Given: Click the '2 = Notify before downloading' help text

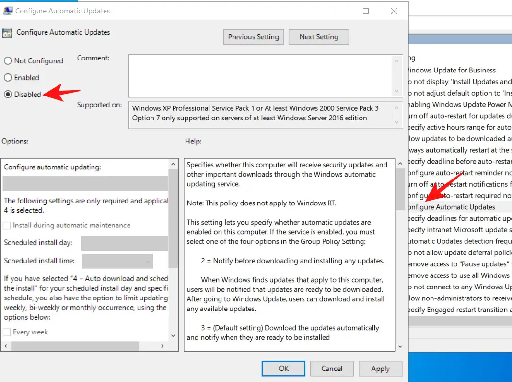Looking at the screenshot, I should pos(292,261).
